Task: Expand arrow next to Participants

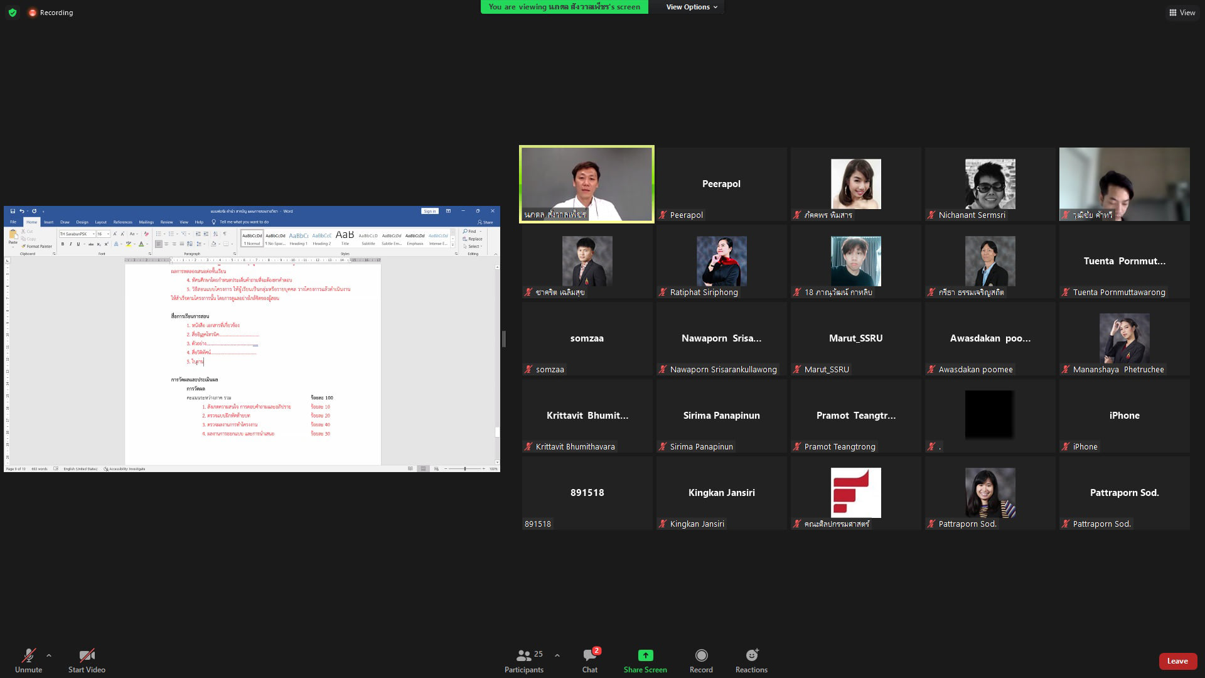Action: tap(557, 655)
